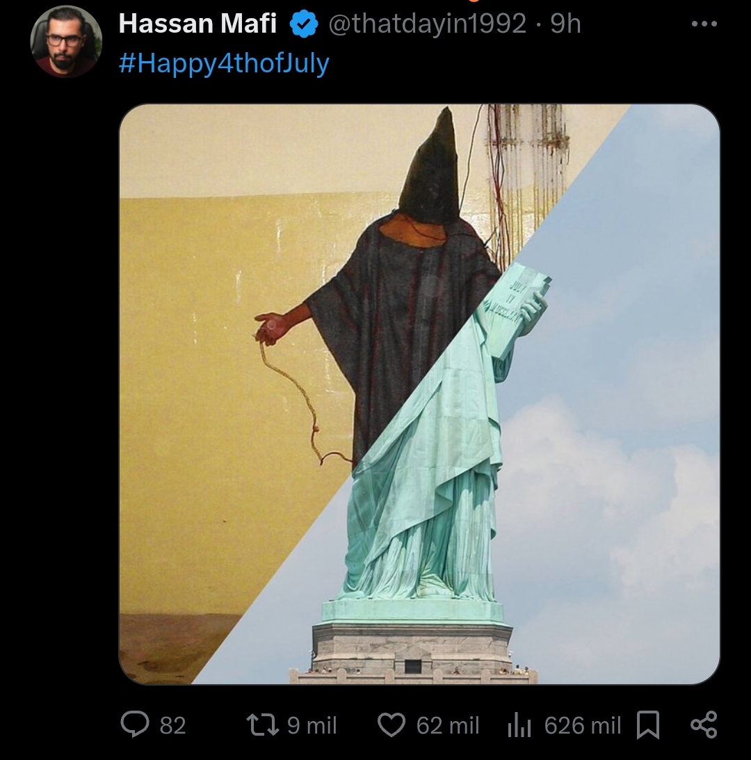Screen dimensions: 751x760
Task: Visit the @thatdayin1992 handle link
Action: point(428,24)
